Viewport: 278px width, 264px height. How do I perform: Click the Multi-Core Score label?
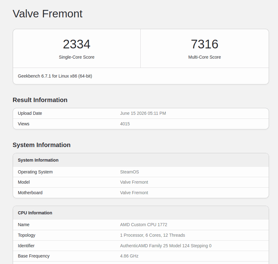click(204, 57)
